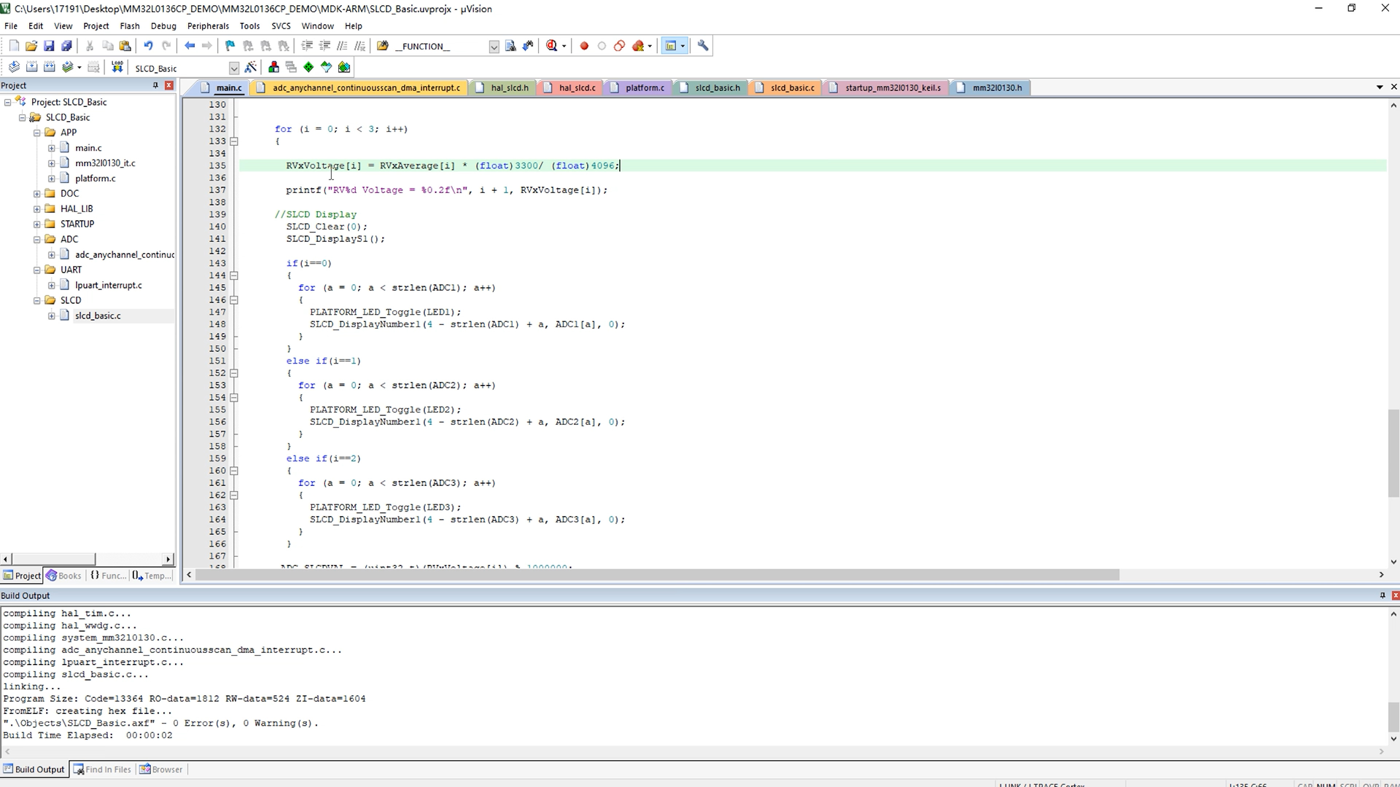Open the Manage Run-Time Environment green diamond
The image size is (1400, 787).
(308, 67)
